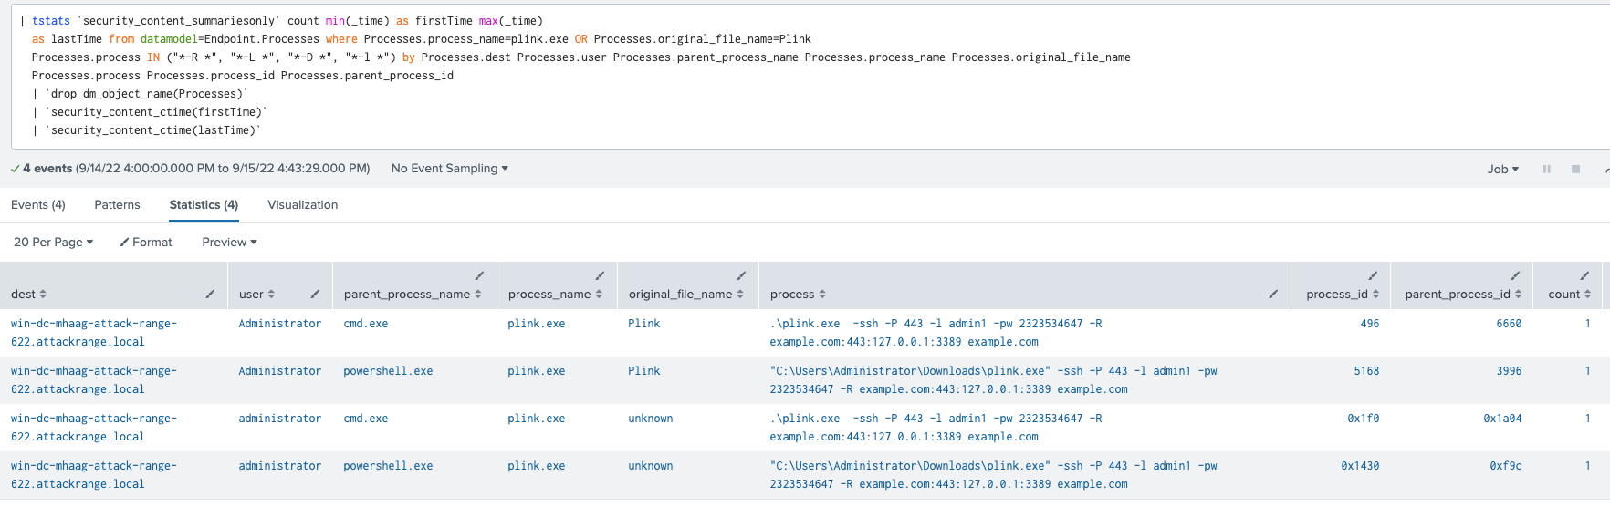Select the Statistics (4) tab
Image resolution: width=1610 pixels, height=507 pixels.
click(204, 204)
